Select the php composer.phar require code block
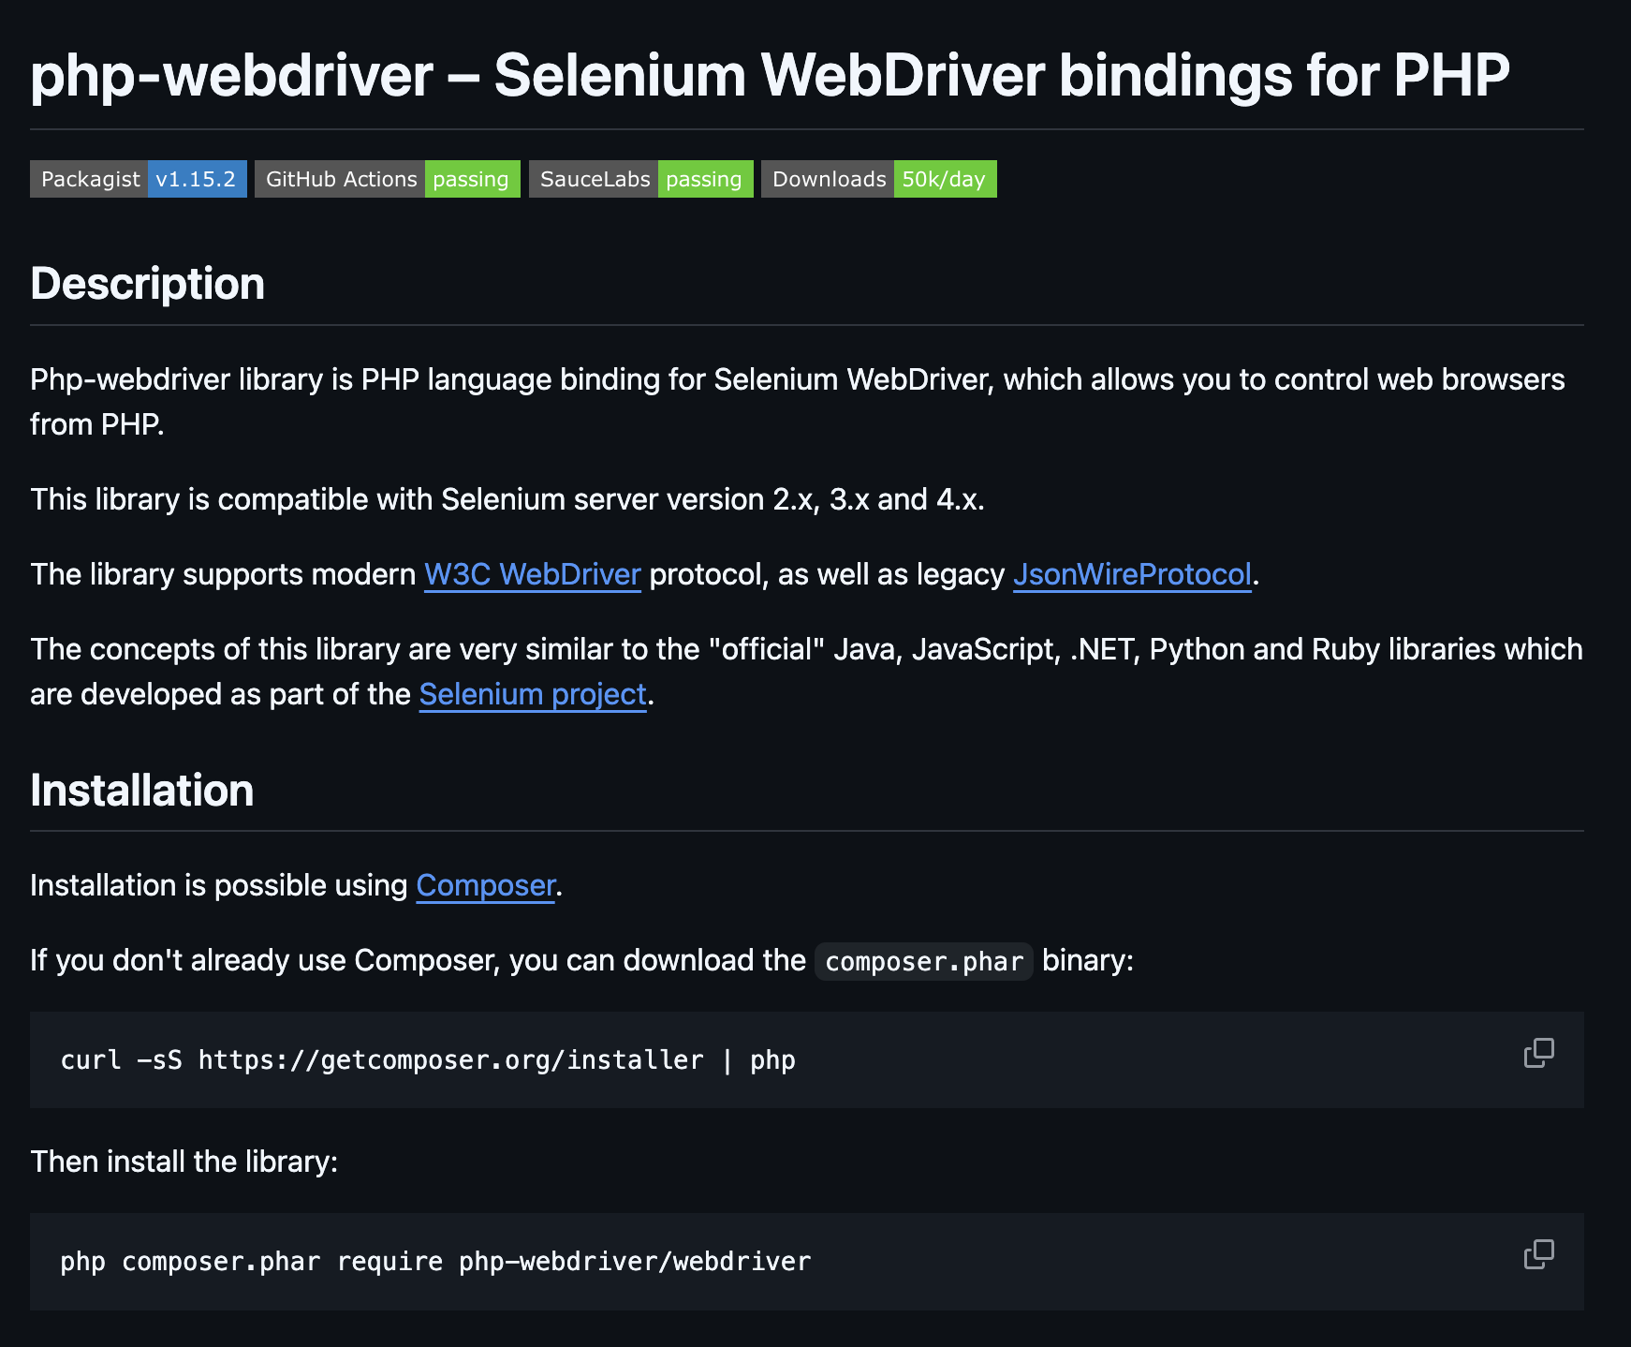This screenshot has width=1631, height=1347. 435,1261
